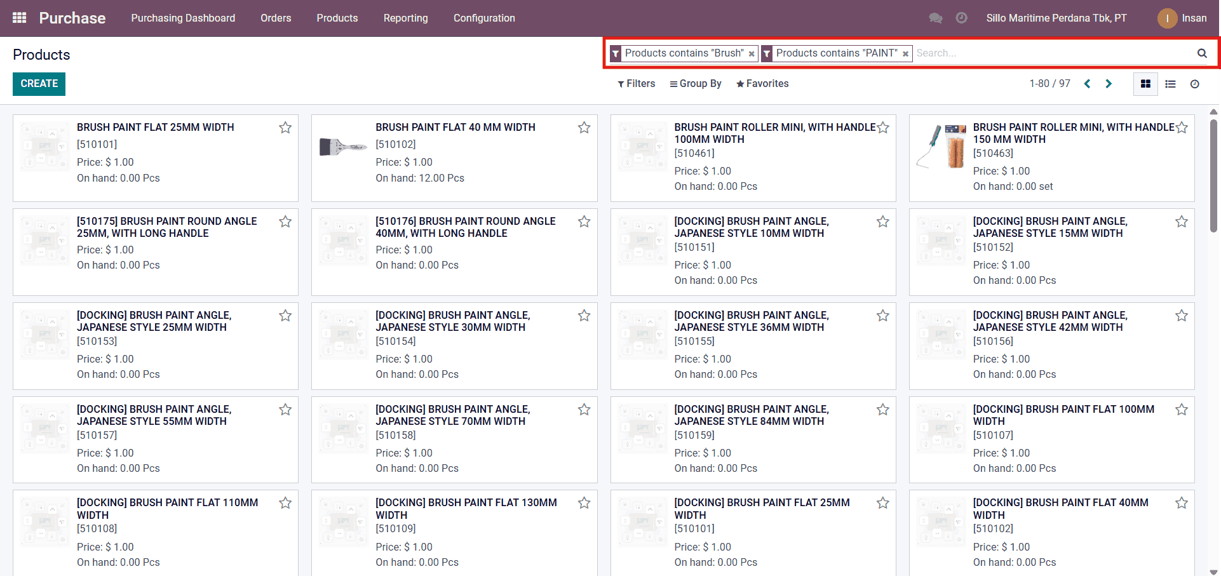Switch to list view
The height and width of the screenshot is (576, 1221).
click(x=1170, y=84)
